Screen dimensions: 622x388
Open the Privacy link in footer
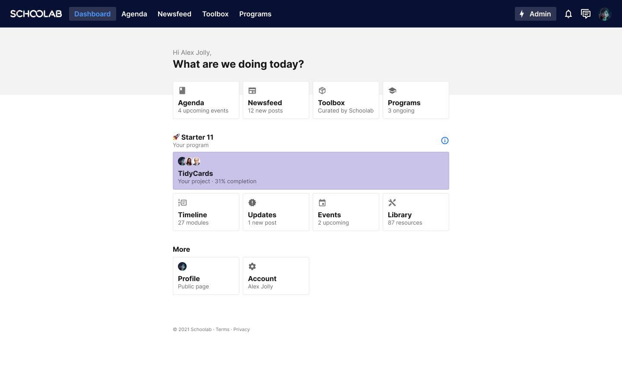pyautogui.click(x=241, y=329)
